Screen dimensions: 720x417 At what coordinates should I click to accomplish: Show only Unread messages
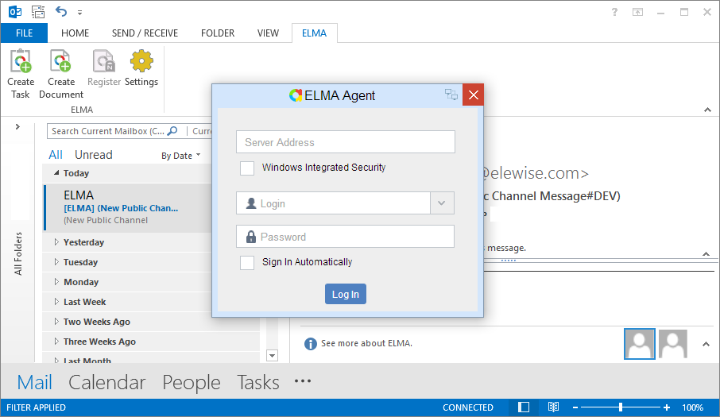(93, 155)
